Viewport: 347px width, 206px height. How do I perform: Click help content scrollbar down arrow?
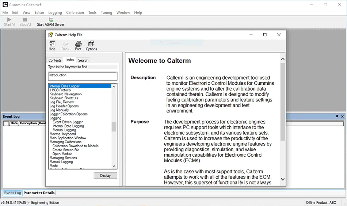click(x=282, y=179)
